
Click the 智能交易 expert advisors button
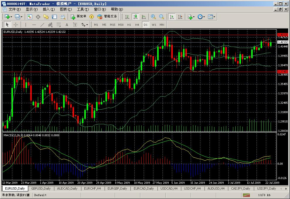click(108, 17)
